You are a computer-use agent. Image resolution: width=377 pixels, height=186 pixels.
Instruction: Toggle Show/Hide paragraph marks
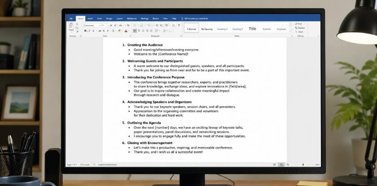pos(179,26)
